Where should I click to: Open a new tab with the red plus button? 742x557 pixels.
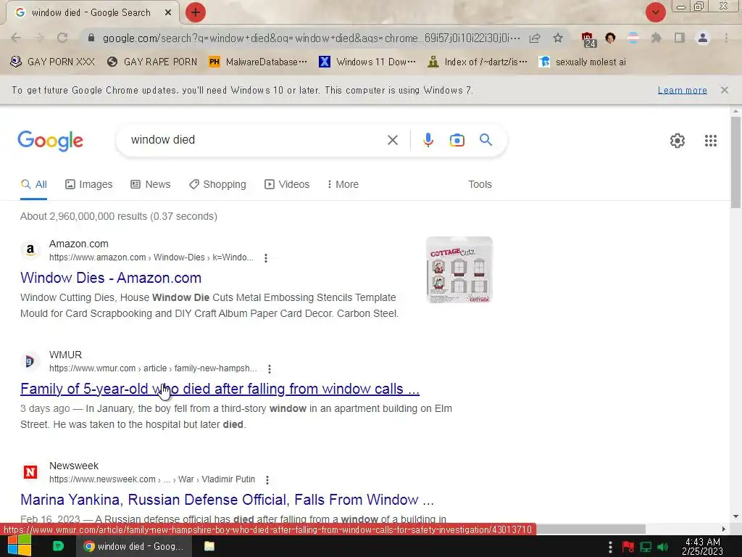[x=196, y=12]
